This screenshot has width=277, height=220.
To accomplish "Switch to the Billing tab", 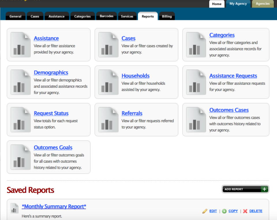I will point(167,16).
